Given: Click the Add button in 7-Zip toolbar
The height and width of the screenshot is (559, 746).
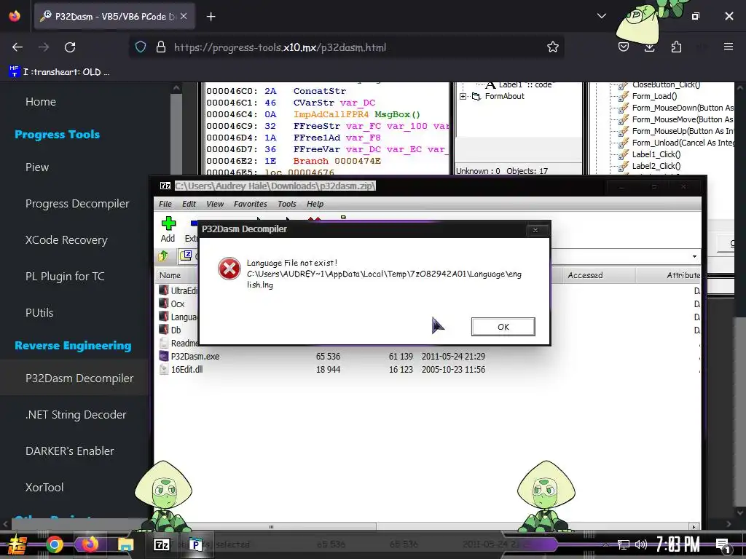Looking at the screenshot, I should 168,229.
